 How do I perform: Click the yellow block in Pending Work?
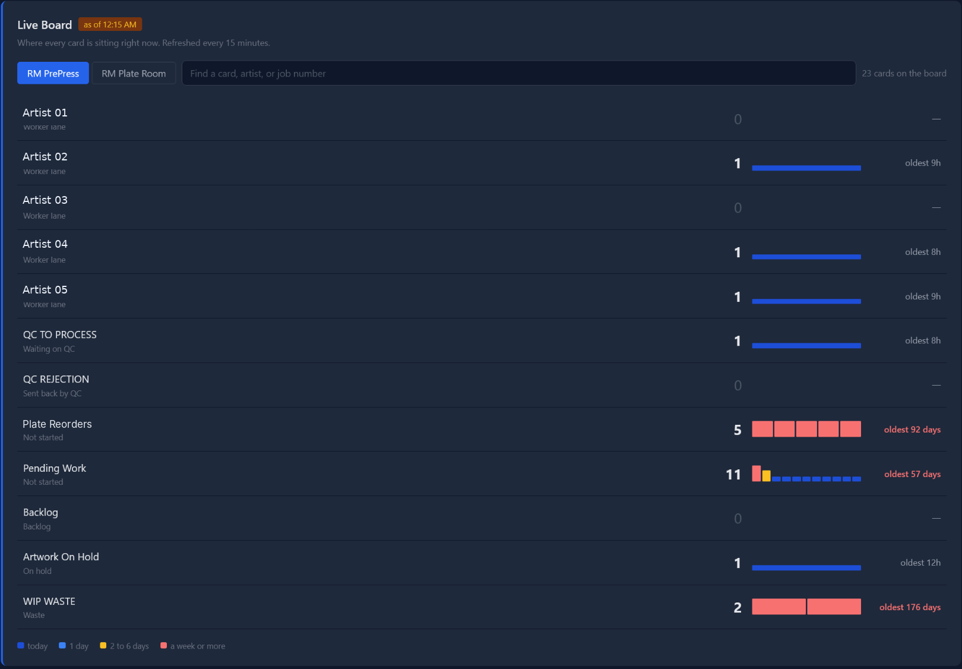click(x=766, y=476)
